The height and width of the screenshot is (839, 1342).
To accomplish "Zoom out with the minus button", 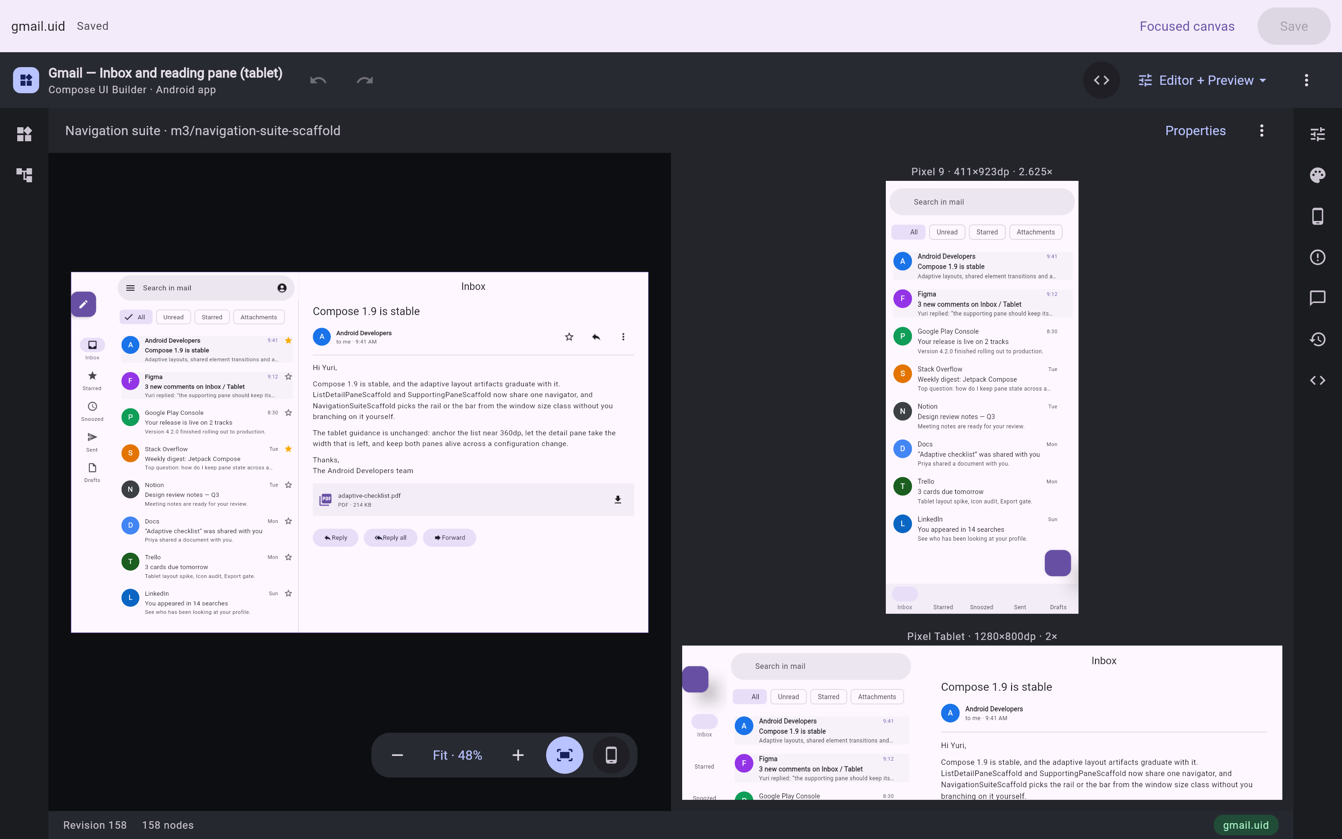I will (x=397, y=755).
